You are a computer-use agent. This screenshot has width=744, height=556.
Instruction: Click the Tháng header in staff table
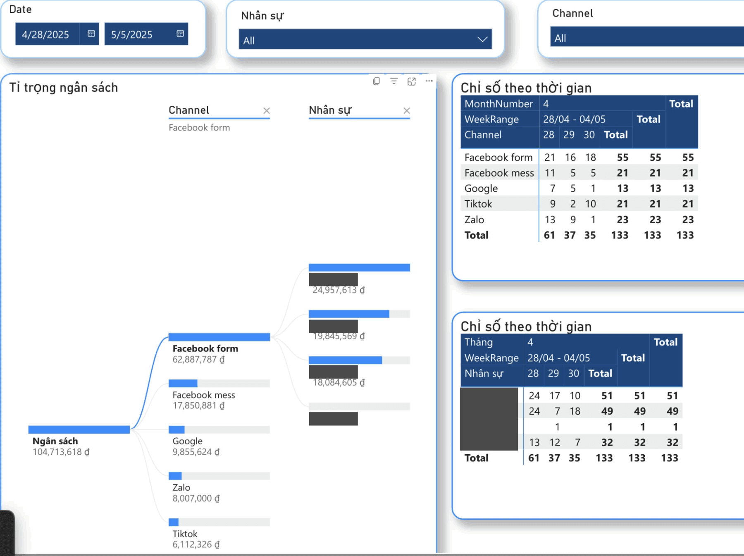tap(478, 342)
